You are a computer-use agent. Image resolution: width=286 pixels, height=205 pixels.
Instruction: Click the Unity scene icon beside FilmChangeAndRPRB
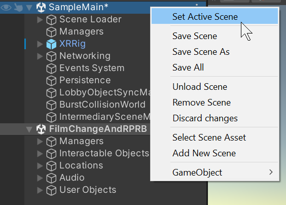pyautogui.click(x=41, y=129)
